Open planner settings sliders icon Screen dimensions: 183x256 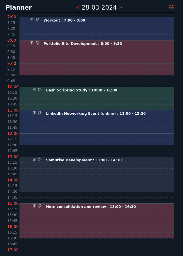tap(171, 7)
